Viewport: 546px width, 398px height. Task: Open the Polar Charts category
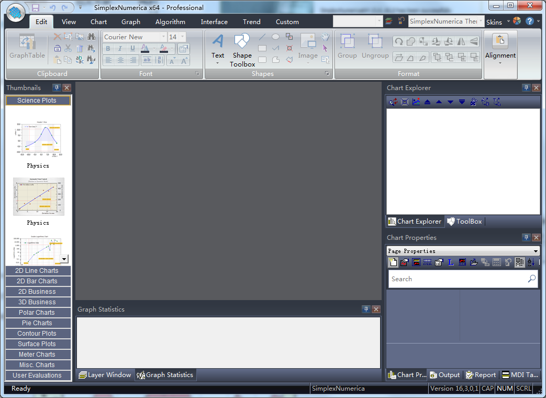point(38,312)
